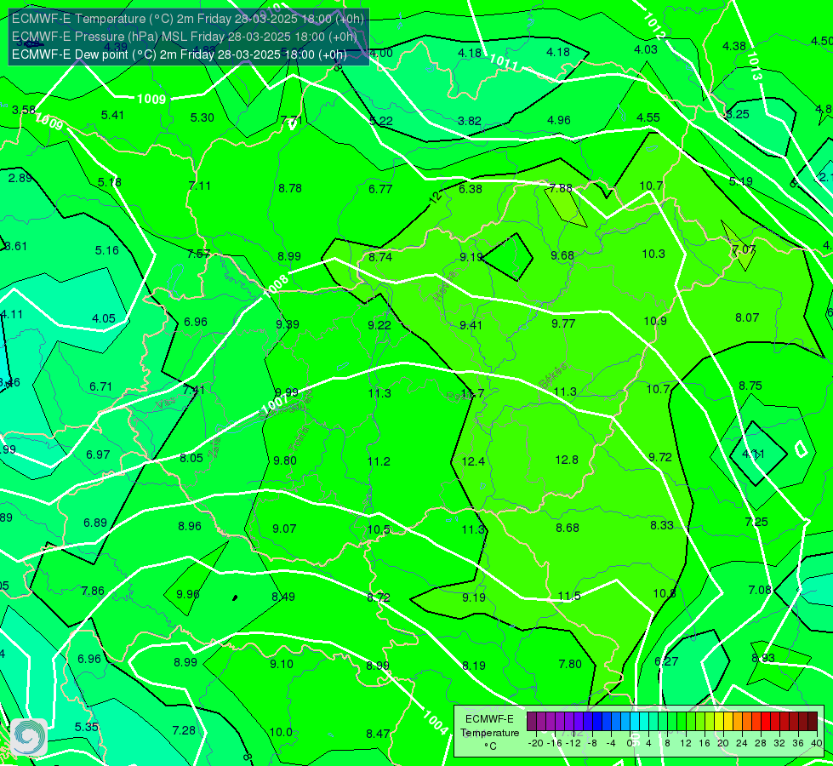Viewport: 833px width, 766px height.
Task: Click the 11.5 temperature value
Action: tap(569, 597)
